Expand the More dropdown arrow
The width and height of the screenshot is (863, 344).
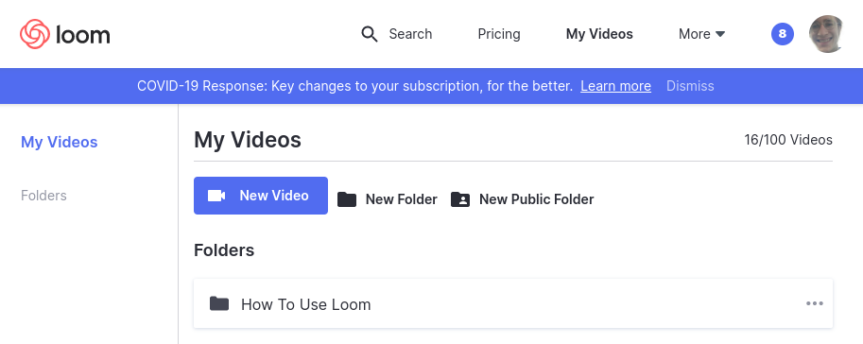[x=720, y=34]
